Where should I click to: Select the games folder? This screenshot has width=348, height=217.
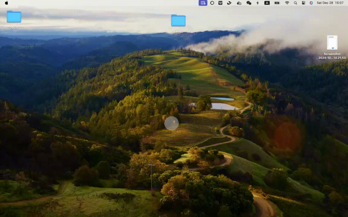(x=178, y=20)
